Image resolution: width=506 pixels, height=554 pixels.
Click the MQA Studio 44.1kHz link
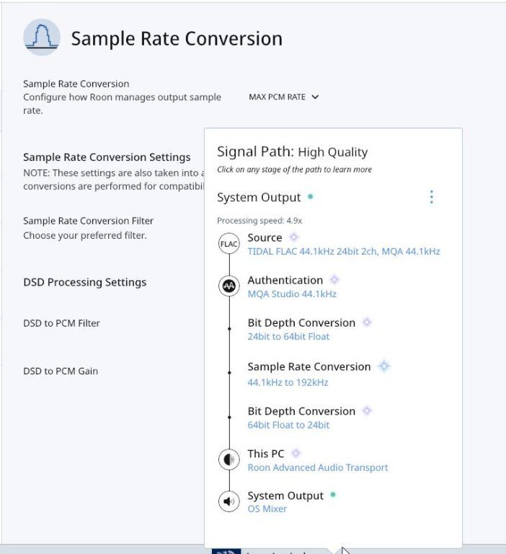[292, 294]
